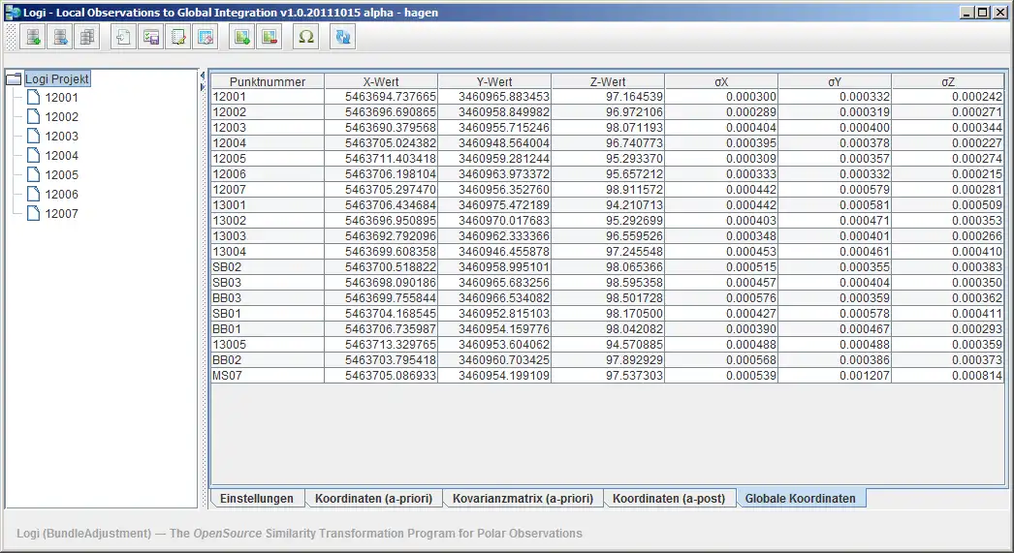Click the Omega symbol toolbar icon

pyautogui.click(x=306, y=37)
